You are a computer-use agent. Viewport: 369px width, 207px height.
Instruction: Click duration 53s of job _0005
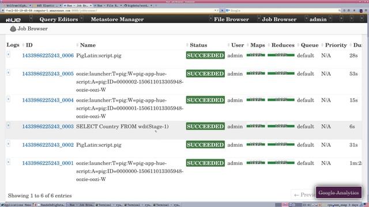point(353,74)
